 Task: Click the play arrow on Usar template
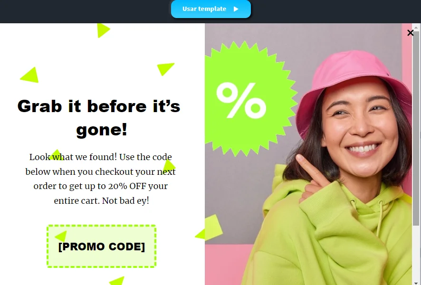coord(236,9)
